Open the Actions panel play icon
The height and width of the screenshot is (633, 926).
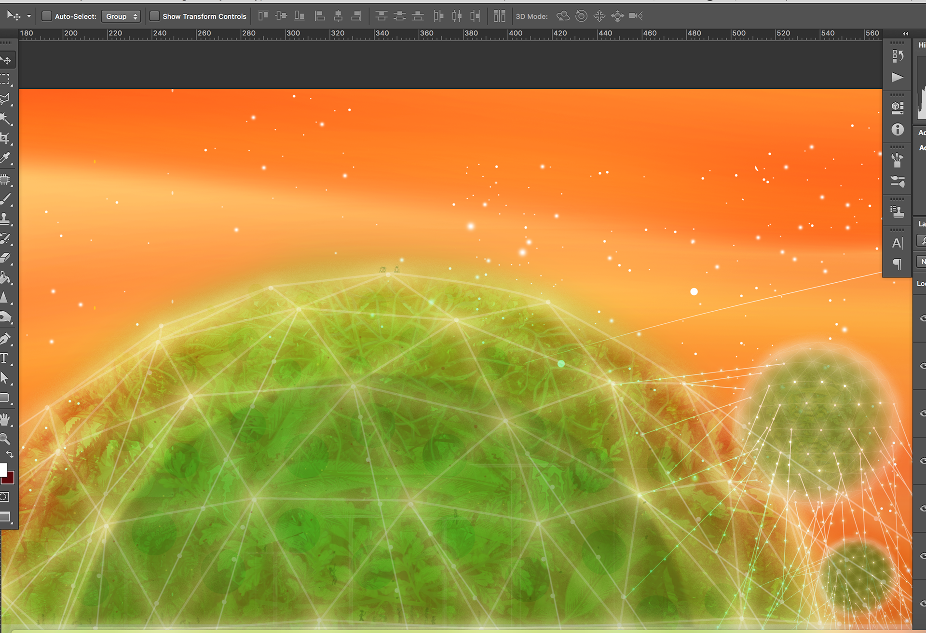tap(897, 78)
